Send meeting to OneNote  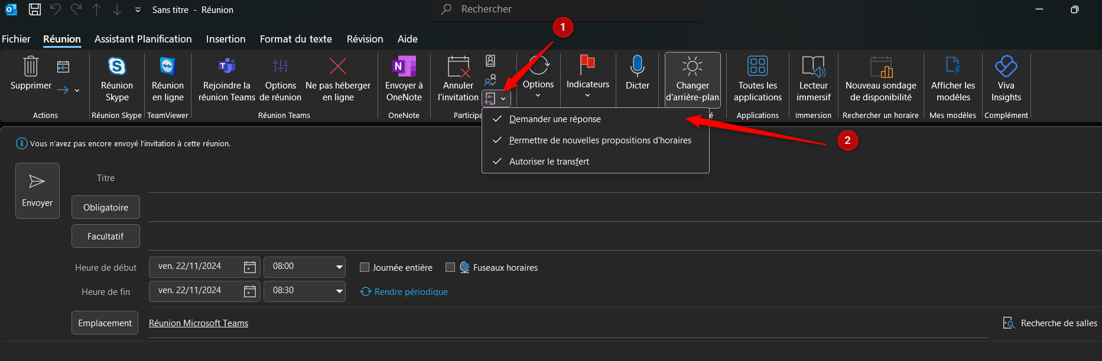pos(404,67)
